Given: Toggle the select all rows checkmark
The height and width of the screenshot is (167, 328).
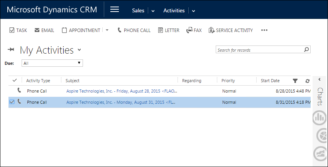Looking at the screenshot, I should pyautogui.click(x=15, y=81).
